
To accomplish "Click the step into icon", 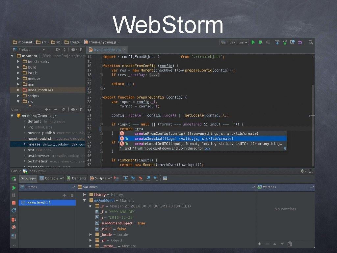I will (x=133, y=178).
